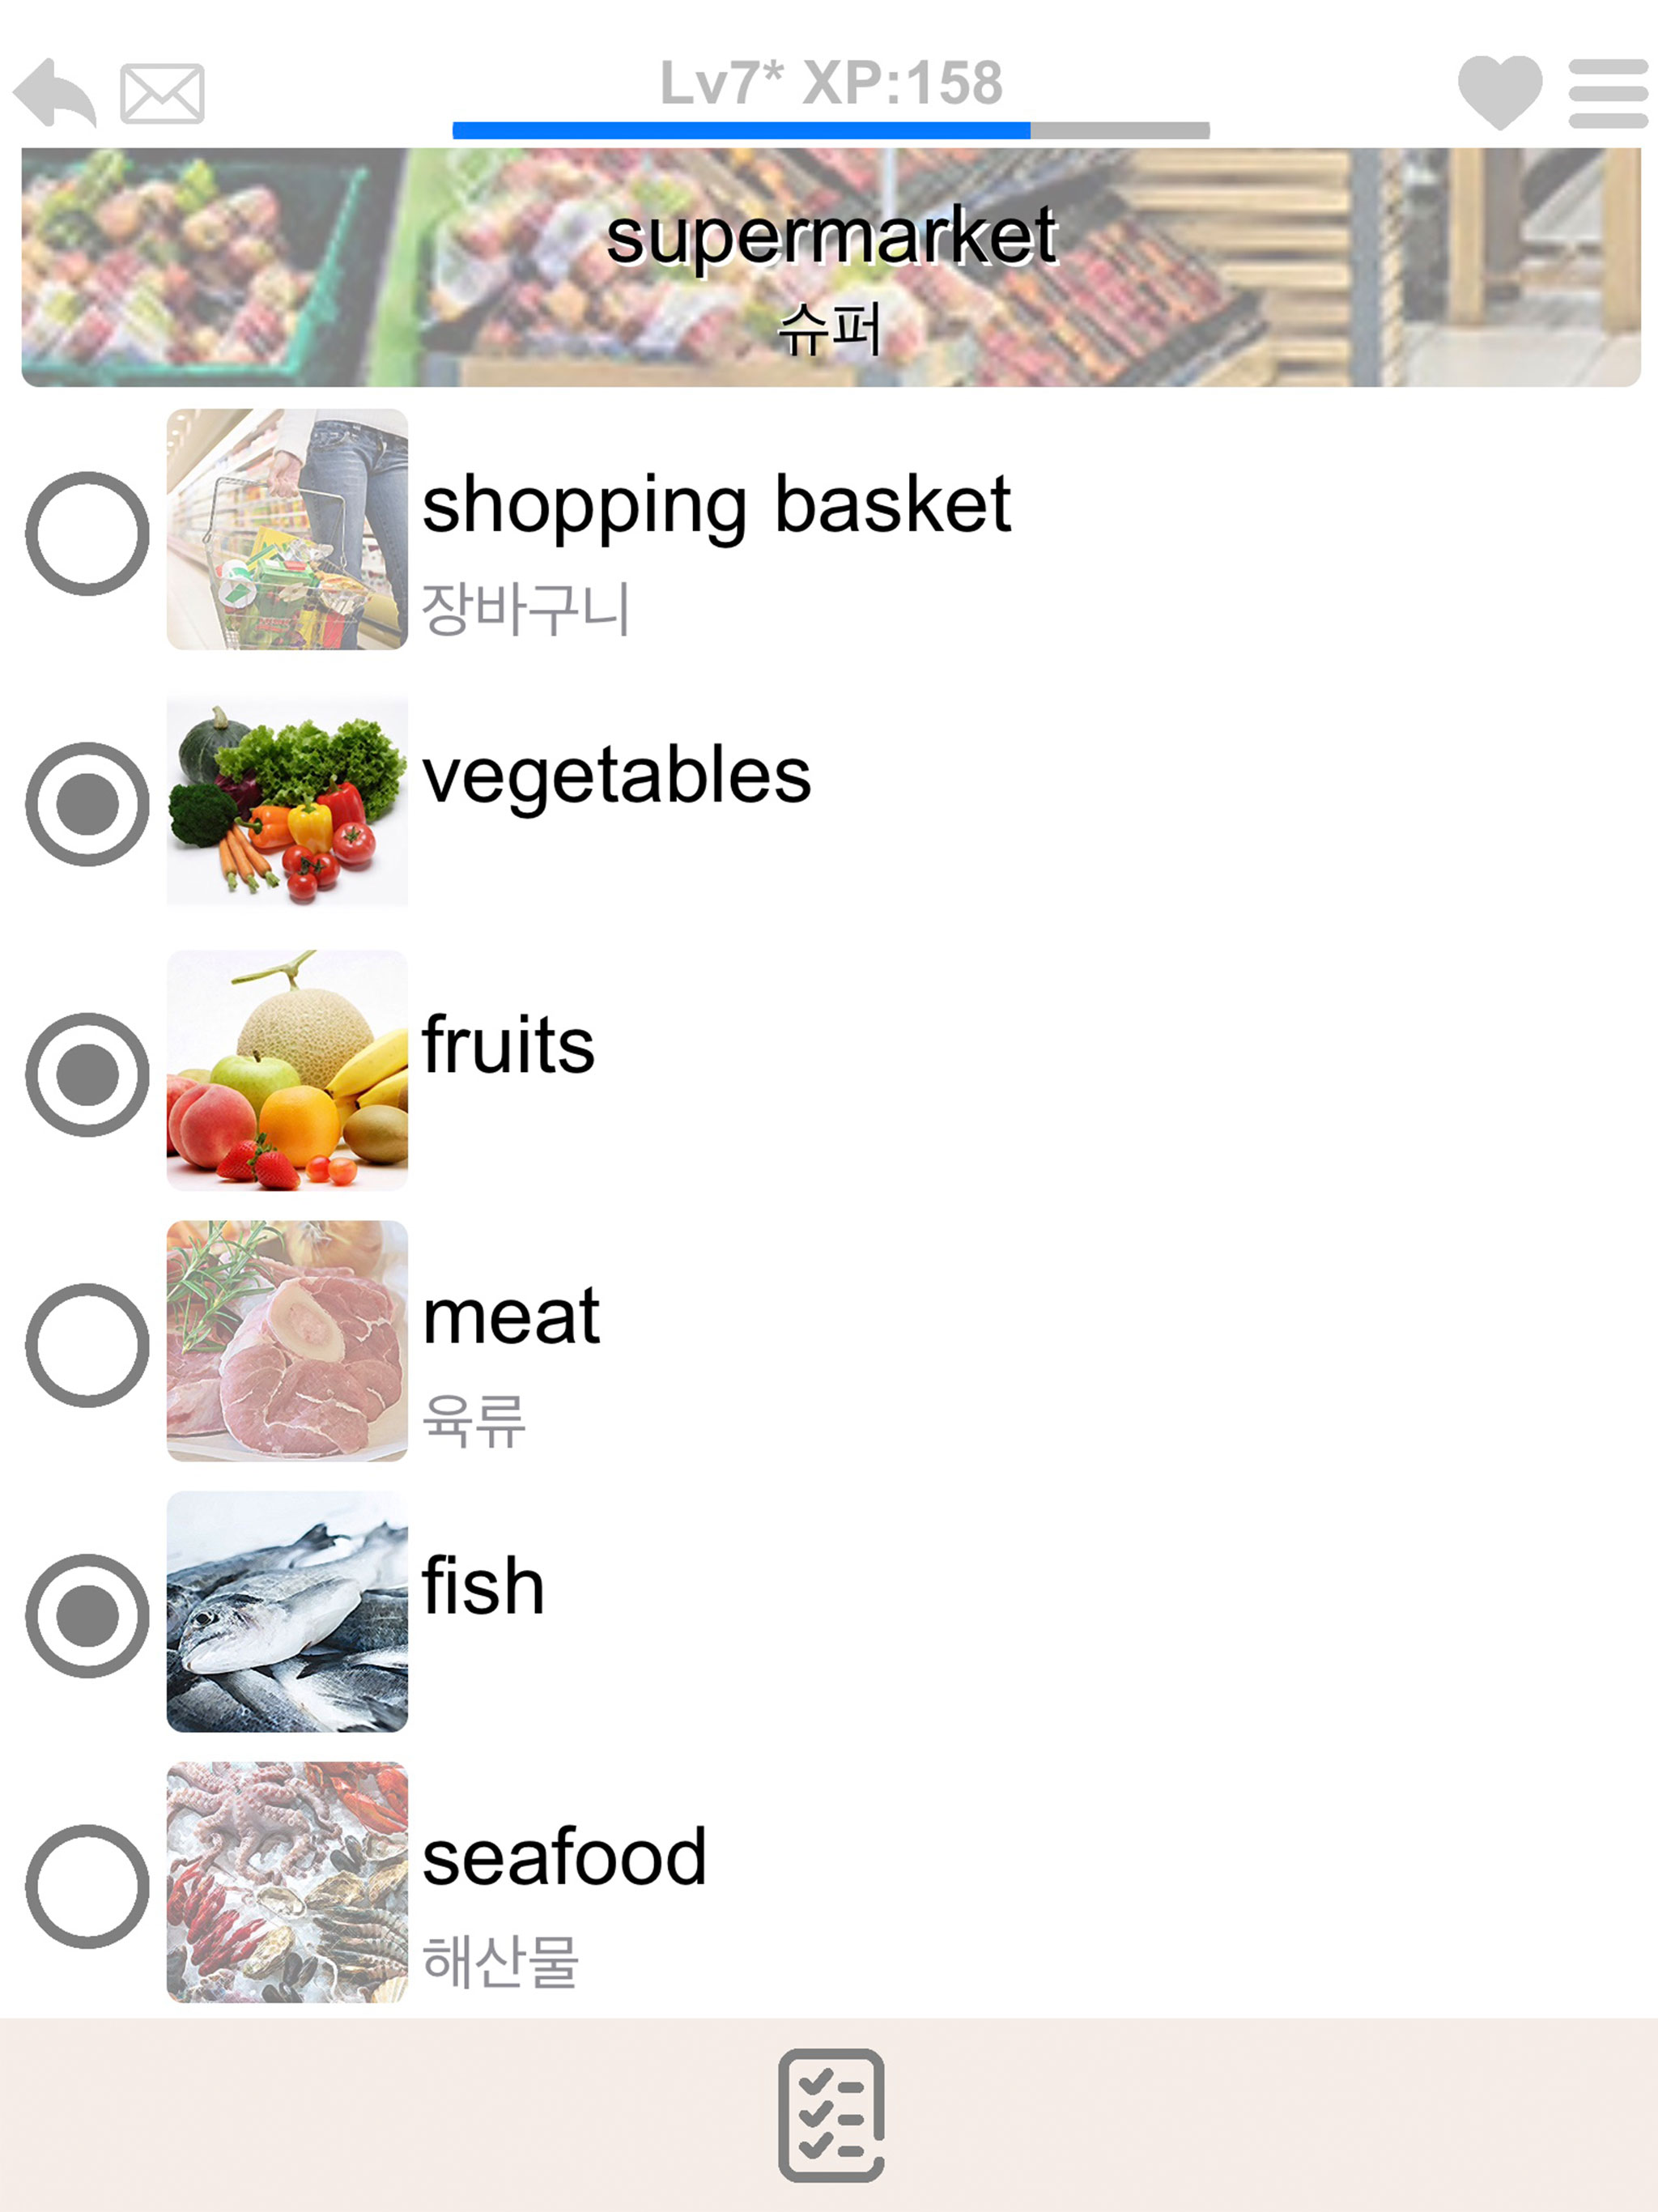Toggle the fish radio button
Image resolution: width=1658 pixels, height=2212 pixels.
[x=87, y=1615]
